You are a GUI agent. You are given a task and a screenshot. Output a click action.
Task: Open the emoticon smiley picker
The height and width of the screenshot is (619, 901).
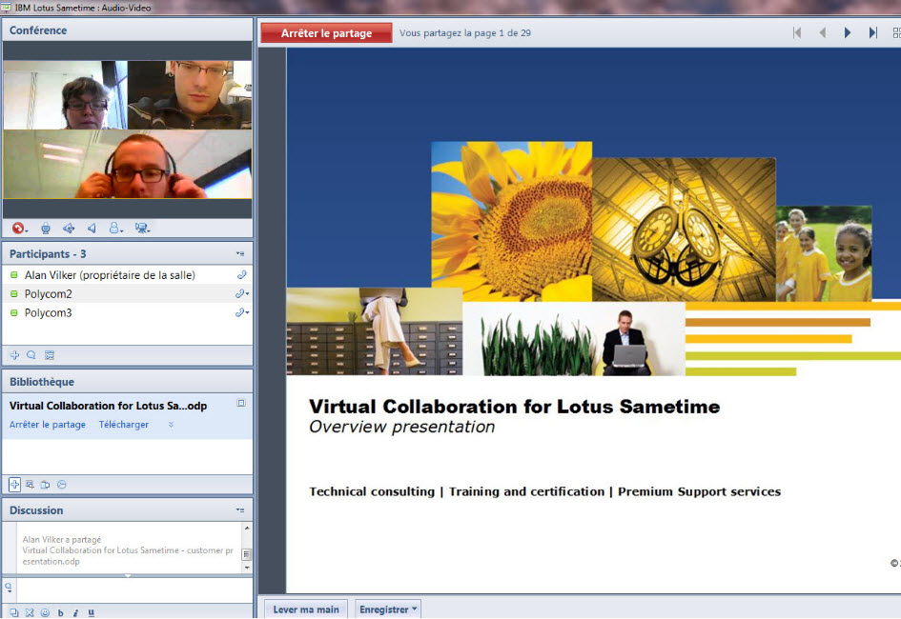[46, 612]
